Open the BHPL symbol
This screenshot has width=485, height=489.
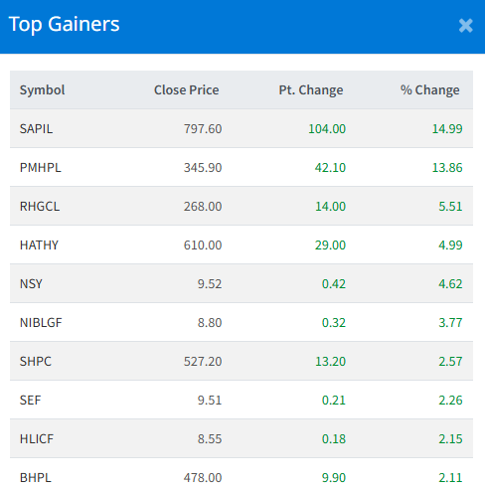36,477
